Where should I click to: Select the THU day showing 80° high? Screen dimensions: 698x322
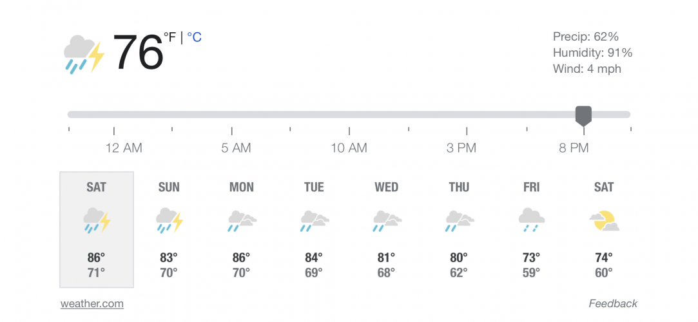[x=459, y=229]
